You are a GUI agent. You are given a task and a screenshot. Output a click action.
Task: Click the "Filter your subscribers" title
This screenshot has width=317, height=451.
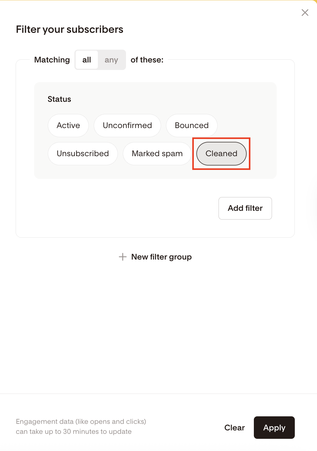[69, 29]
